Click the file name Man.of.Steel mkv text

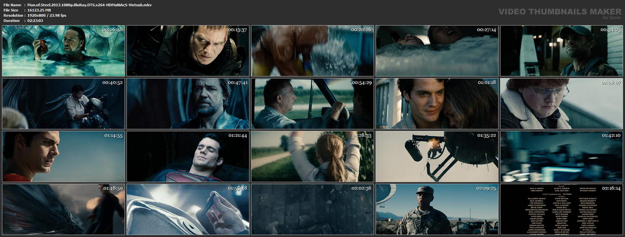[89, 4]
